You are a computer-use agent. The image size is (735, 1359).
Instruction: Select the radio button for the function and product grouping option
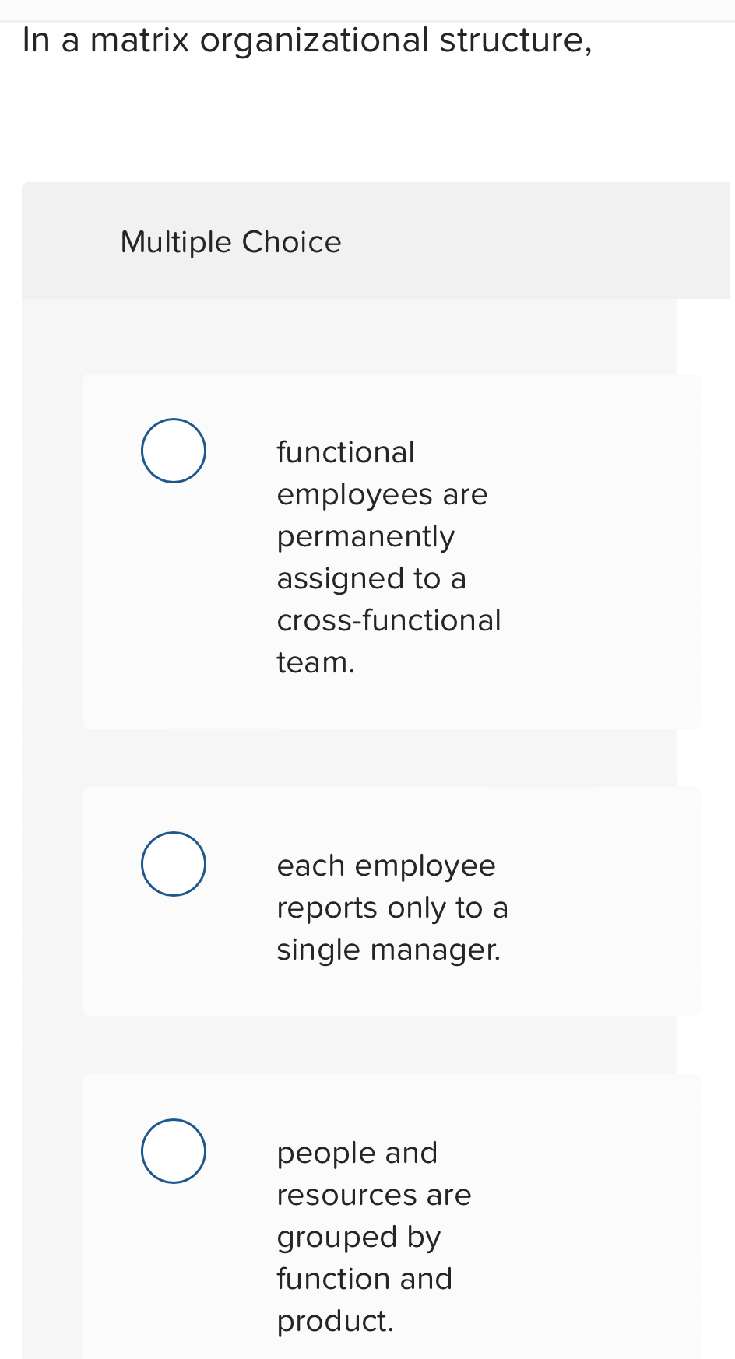point(173,1151)
